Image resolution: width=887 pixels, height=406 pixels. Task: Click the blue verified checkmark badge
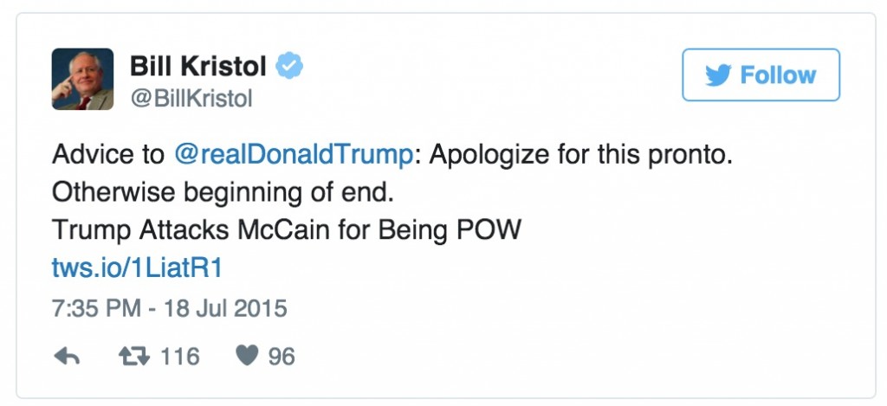click(x=288, y=65)
